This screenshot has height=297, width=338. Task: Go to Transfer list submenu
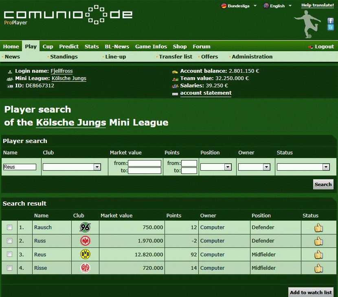(x=176, y=57)
